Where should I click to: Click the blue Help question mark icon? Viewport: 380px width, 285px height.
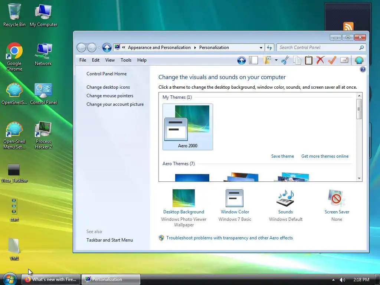363,69
